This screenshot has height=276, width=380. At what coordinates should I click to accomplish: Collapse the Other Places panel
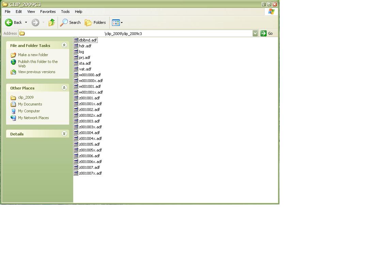(x=64, y=87)
